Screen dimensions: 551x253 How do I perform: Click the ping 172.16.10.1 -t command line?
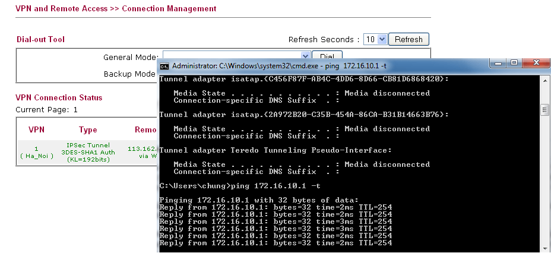[240, 185]
